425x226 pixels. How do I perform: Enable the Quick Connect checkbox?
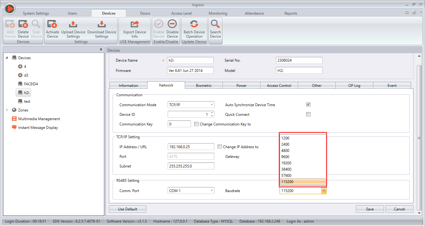pyautogui.click(x=308, y=114)
